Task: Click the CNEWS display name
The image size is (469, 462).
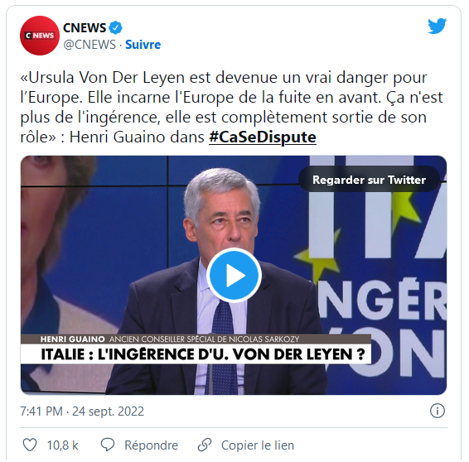Action: coord(85,28)
